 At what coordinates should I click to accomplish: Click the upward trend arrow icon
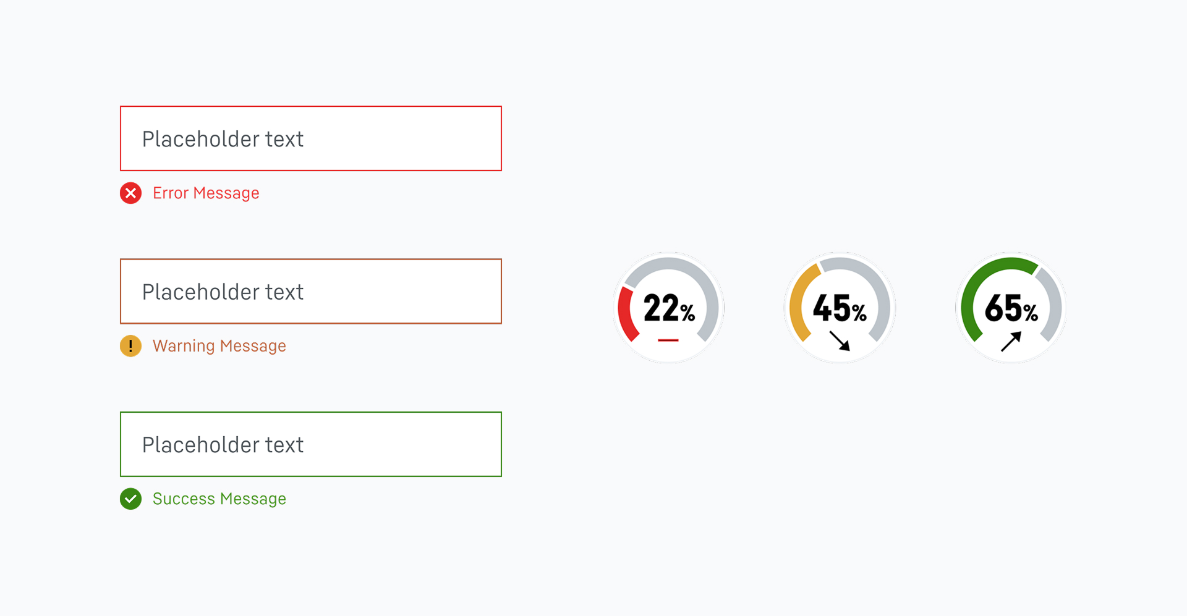click(x=1011, y=341)
